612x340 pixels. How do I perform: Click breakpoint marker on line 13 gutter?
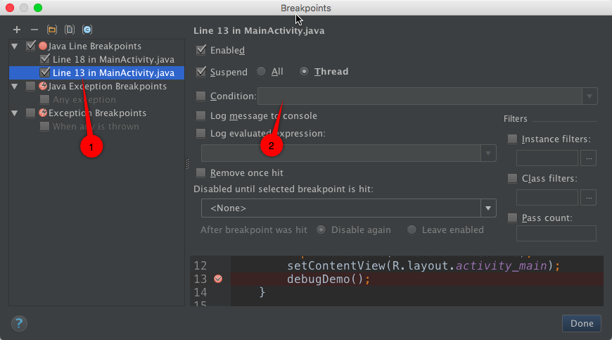(218, 279)
